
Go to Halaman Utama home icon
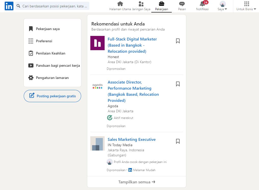pyautogui.click(x=120, y=4)
